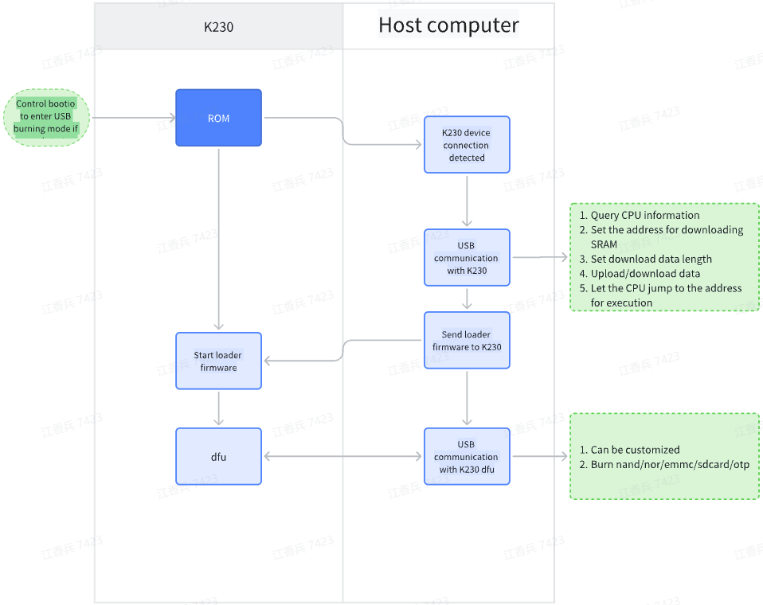Click the Upload/download data list item
This screenshot has width=763, height=605.
point(645,273)
